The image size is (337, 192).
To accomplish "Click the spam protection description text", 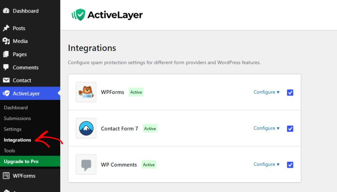I will [164, 62].
